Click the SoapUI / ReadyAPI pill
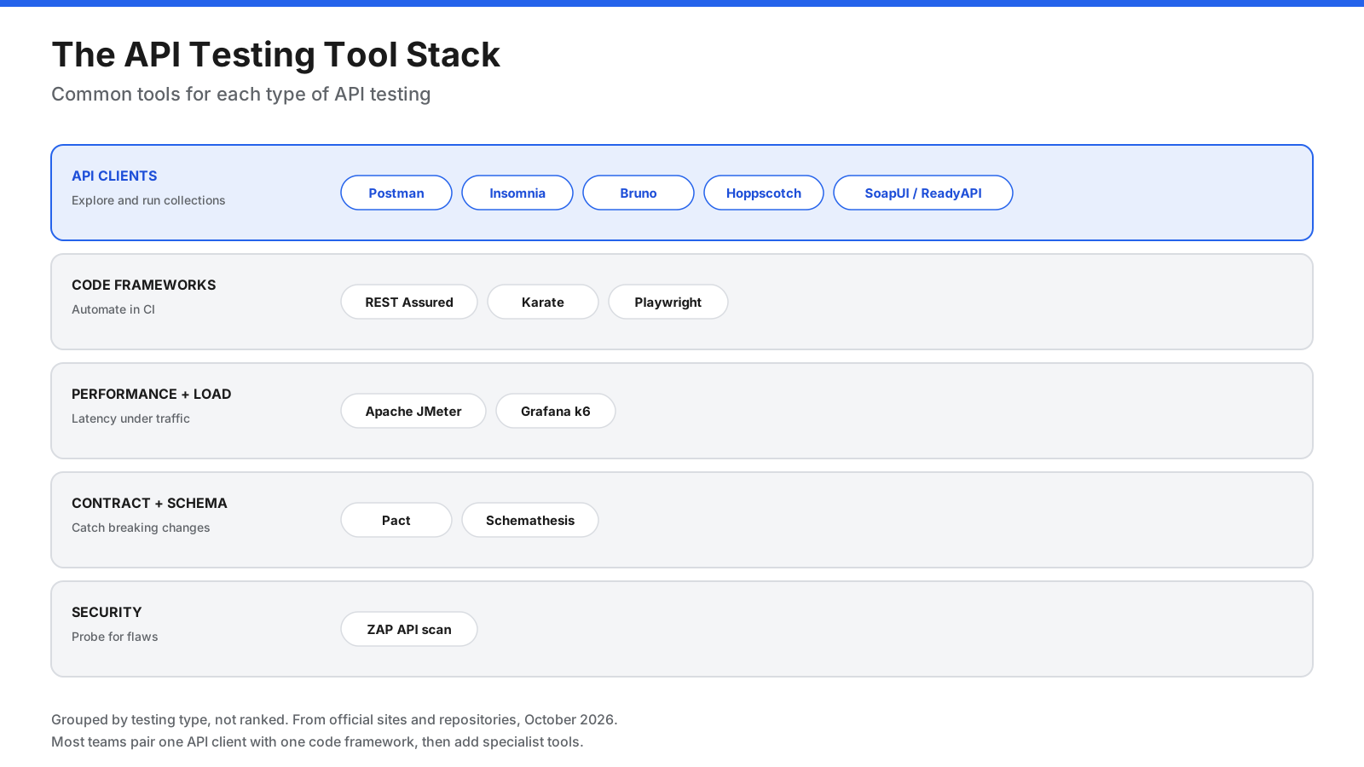Viewport: 1364px width, 767px height. pos(923,193)
